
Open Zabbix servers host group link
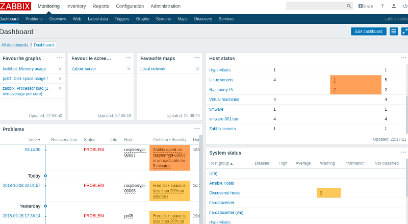coord(222,129)
